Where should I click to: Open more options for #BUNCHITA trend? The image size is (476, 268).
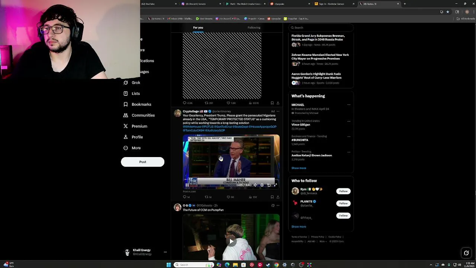(349, 137)
